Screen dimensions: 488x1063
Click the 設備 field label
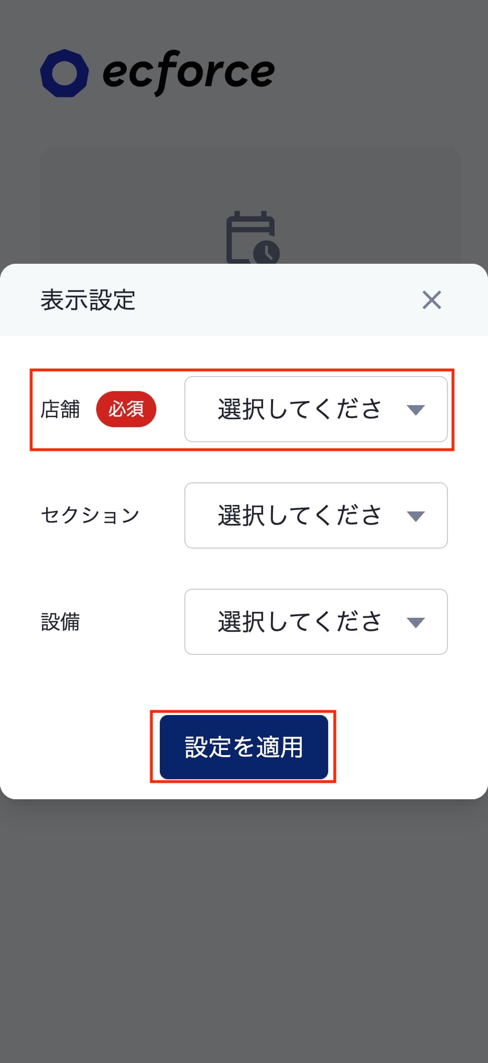point(60,622)
